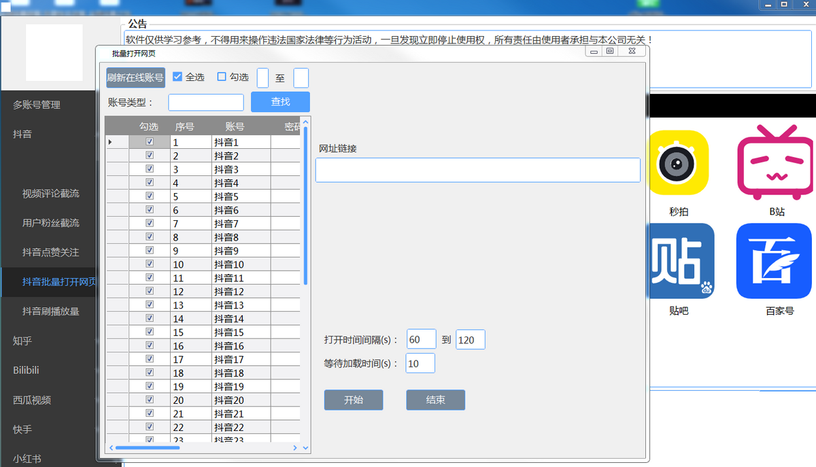Minimize the 批量打开网页 dialog
This screenshot has width=816, height=467.
594,51
